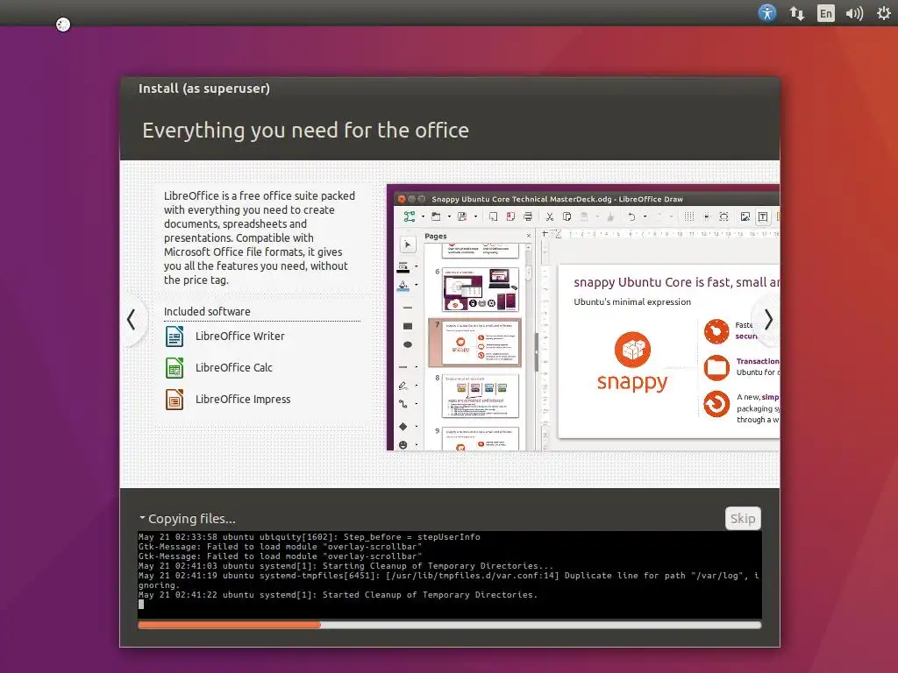Click the Undo arrow icon in Draw
The image size is (898, 673).
(631, 216)
